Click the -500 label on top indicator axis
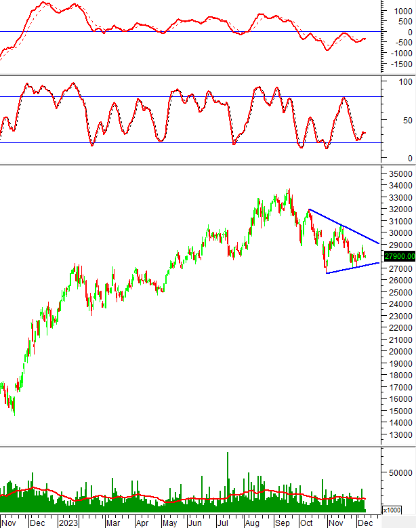The image size is (416, 528). (x=403, y=43)
